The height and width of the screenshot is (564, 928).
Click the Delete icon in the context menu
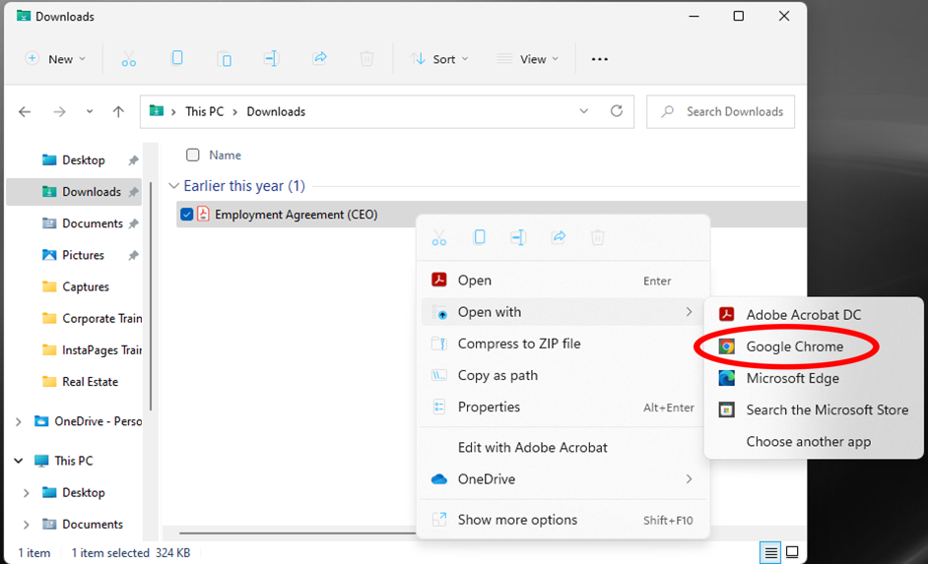click(x=598, y=237)
